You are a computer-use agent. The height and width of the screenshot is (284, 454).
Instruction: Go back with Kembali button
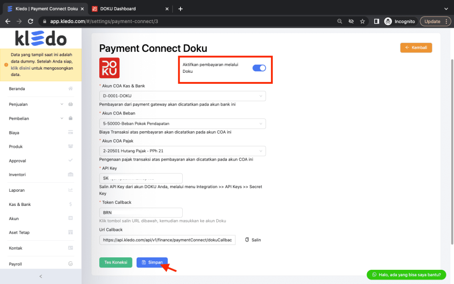tap(416, 47)
